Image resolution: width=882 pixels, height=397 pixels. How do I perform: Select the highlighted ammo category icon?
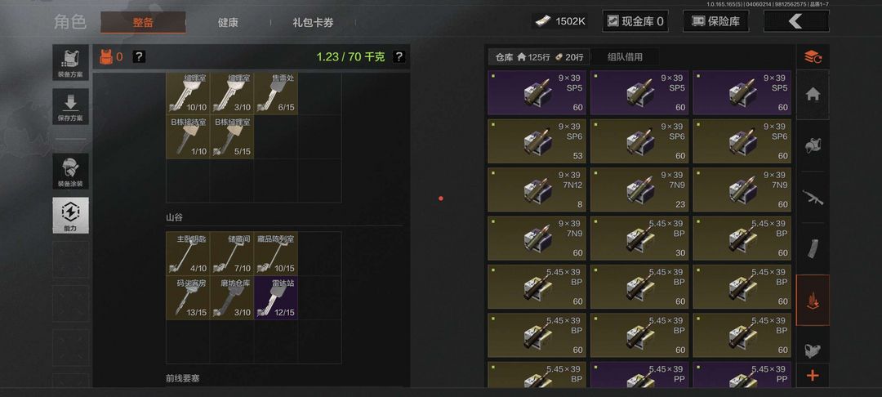click(x=813, y=300)
